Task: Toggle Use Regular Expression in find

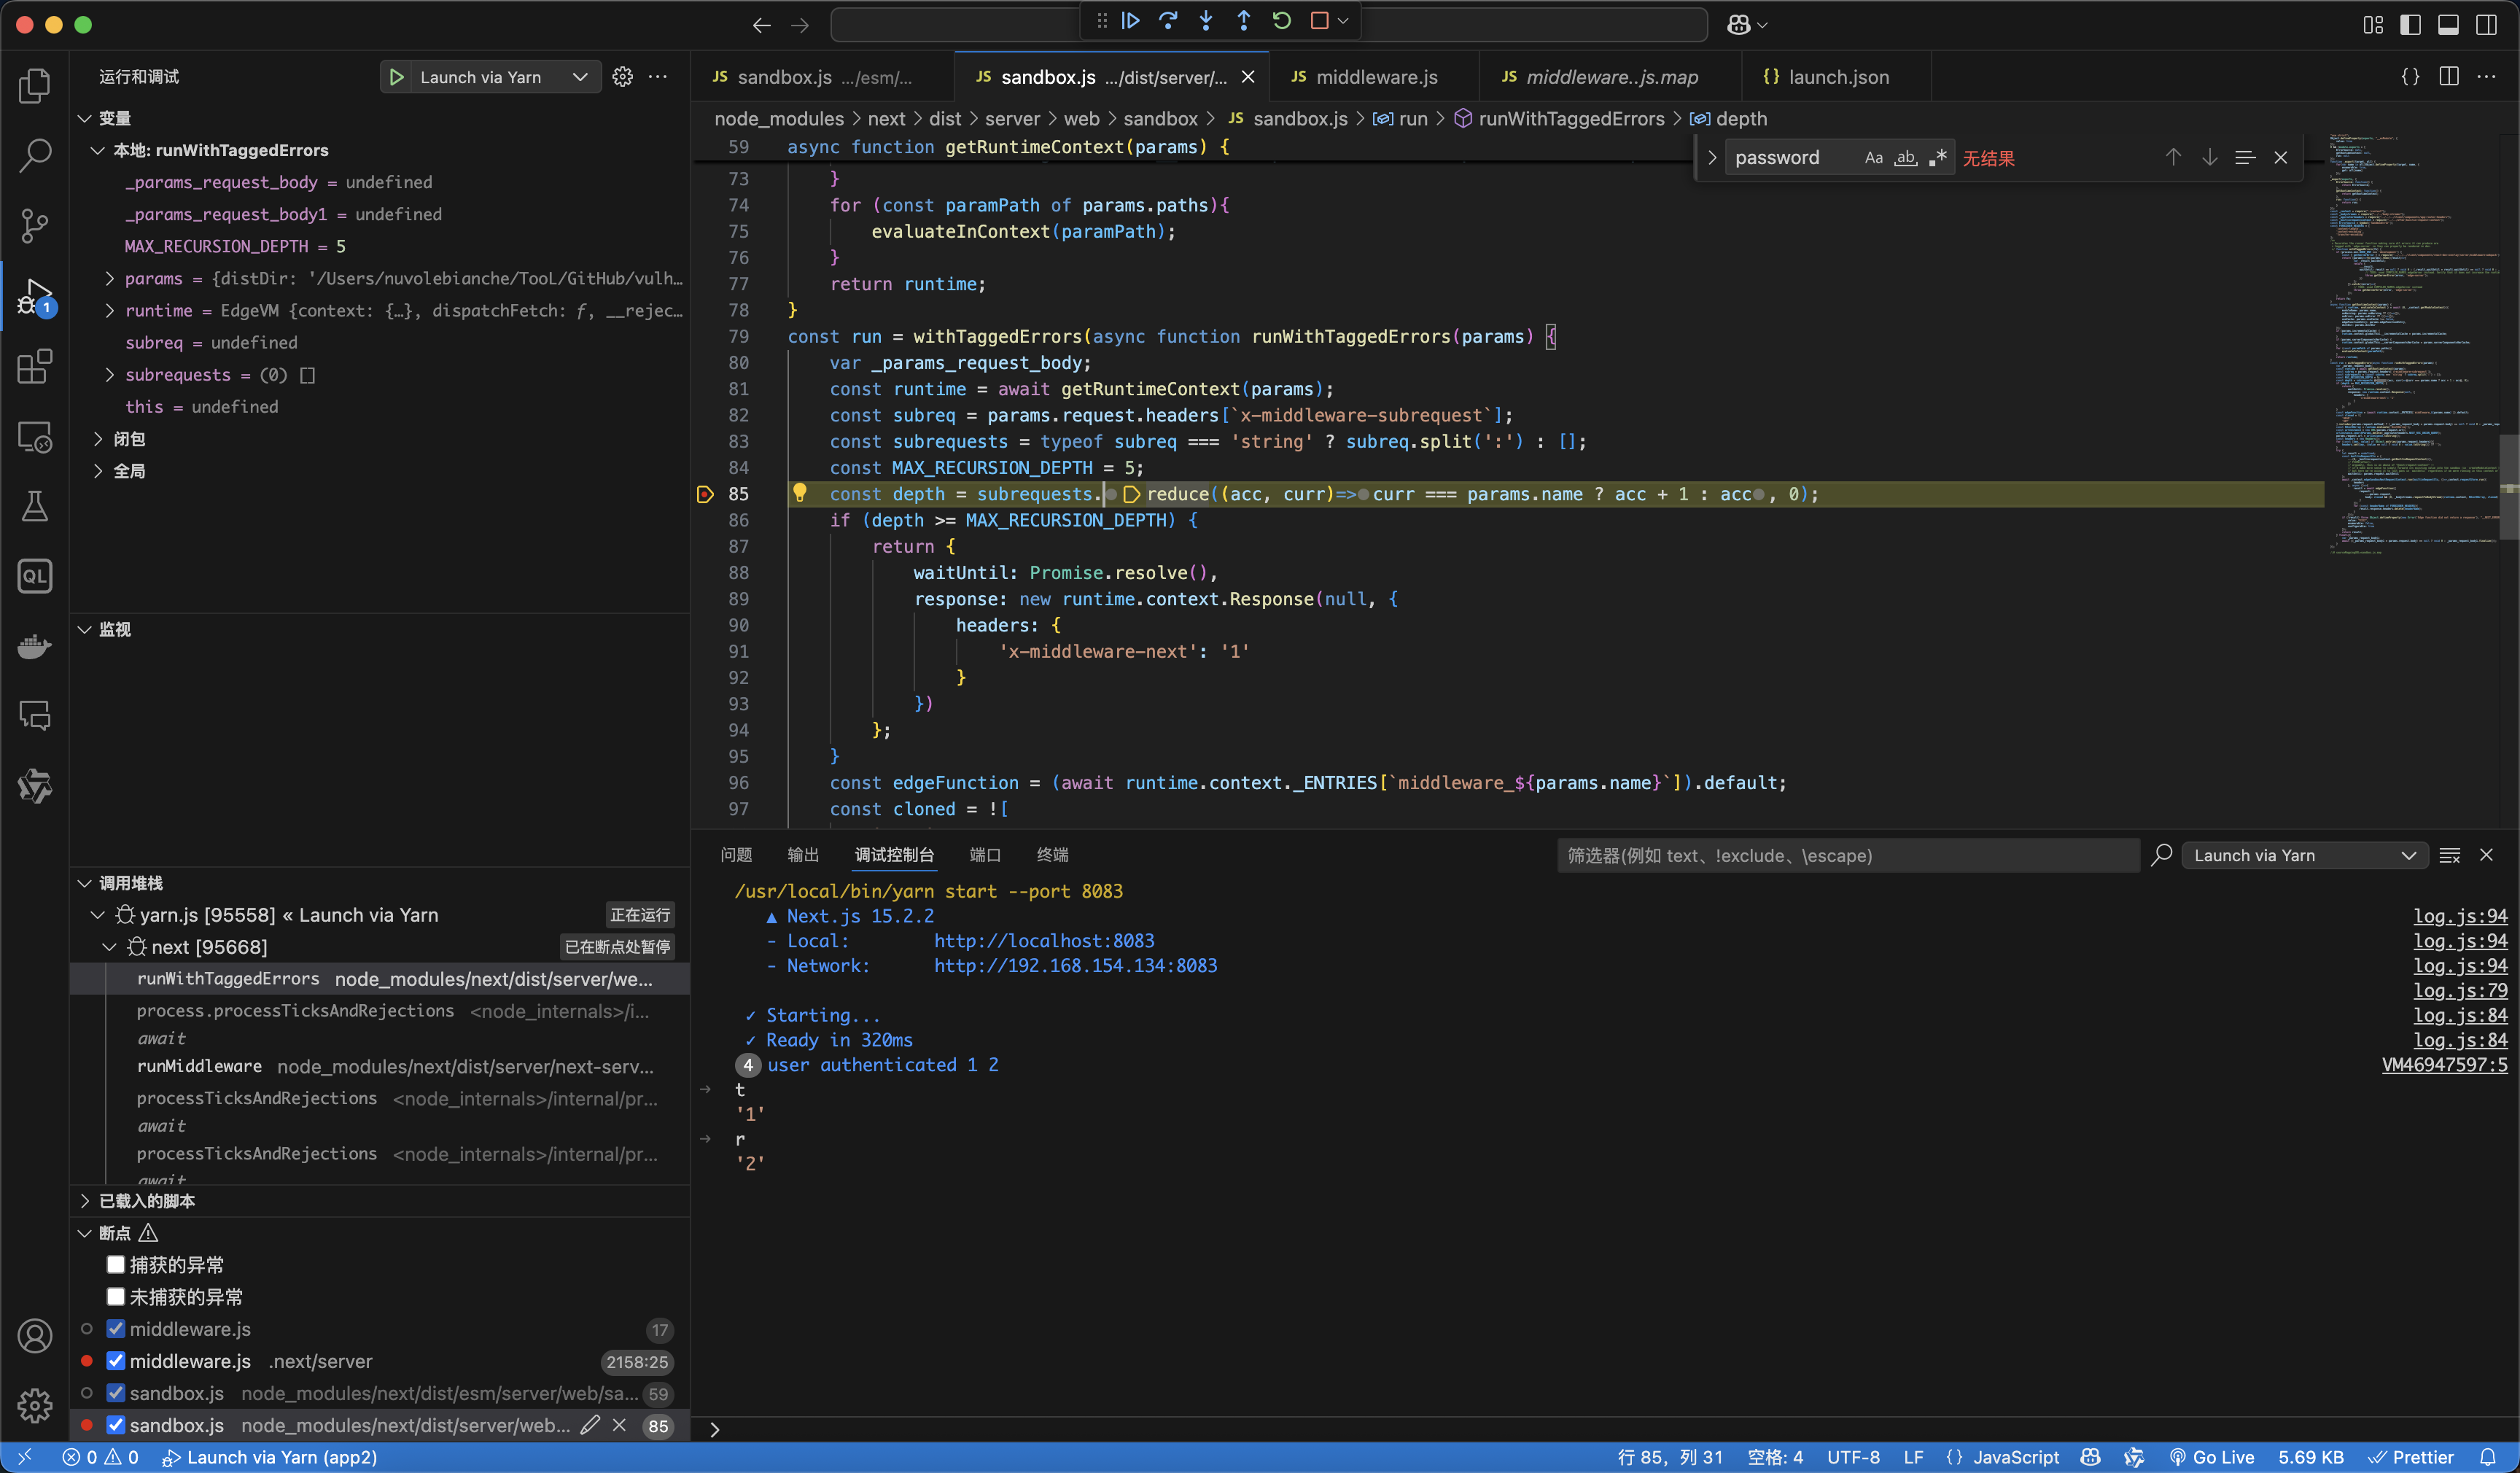Action: click(x=1938, y=157)
